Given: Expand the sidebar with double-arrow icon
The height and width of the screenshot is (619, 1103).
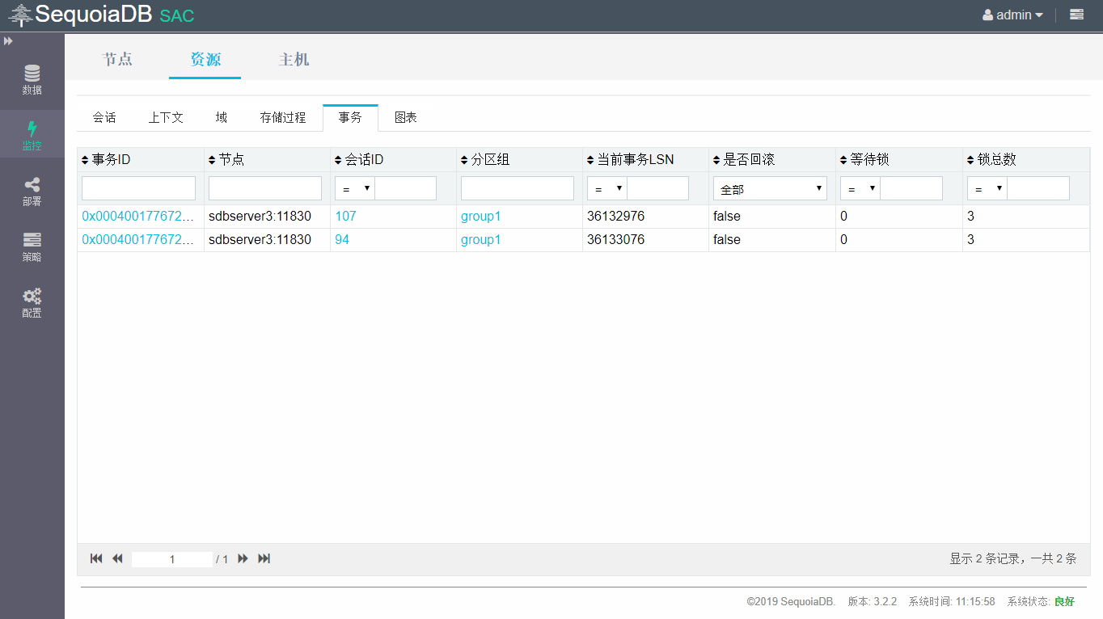Looking at the screenshot, I should [x=8, y=40].
